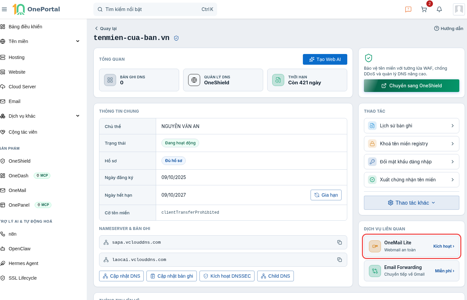Click the lock icon for Khoá tên miền
This screenshot has width=467, height=300.
[x=372, y=144]
